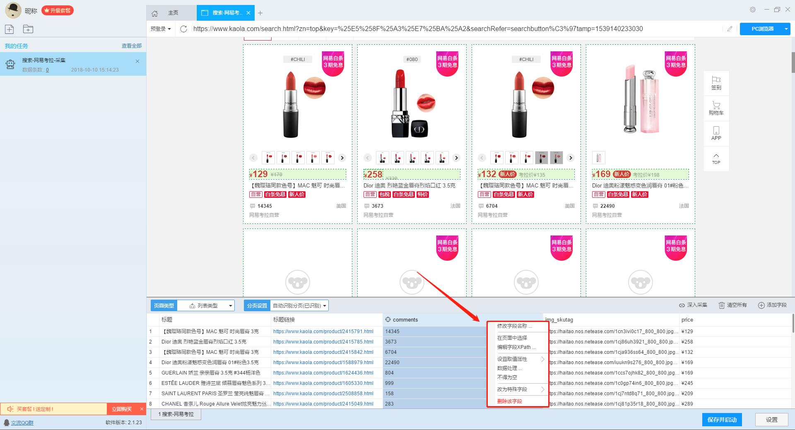795x430 pixels.
Task: Open the 列表类型 page type dropdown
Action: pos(206,305)
